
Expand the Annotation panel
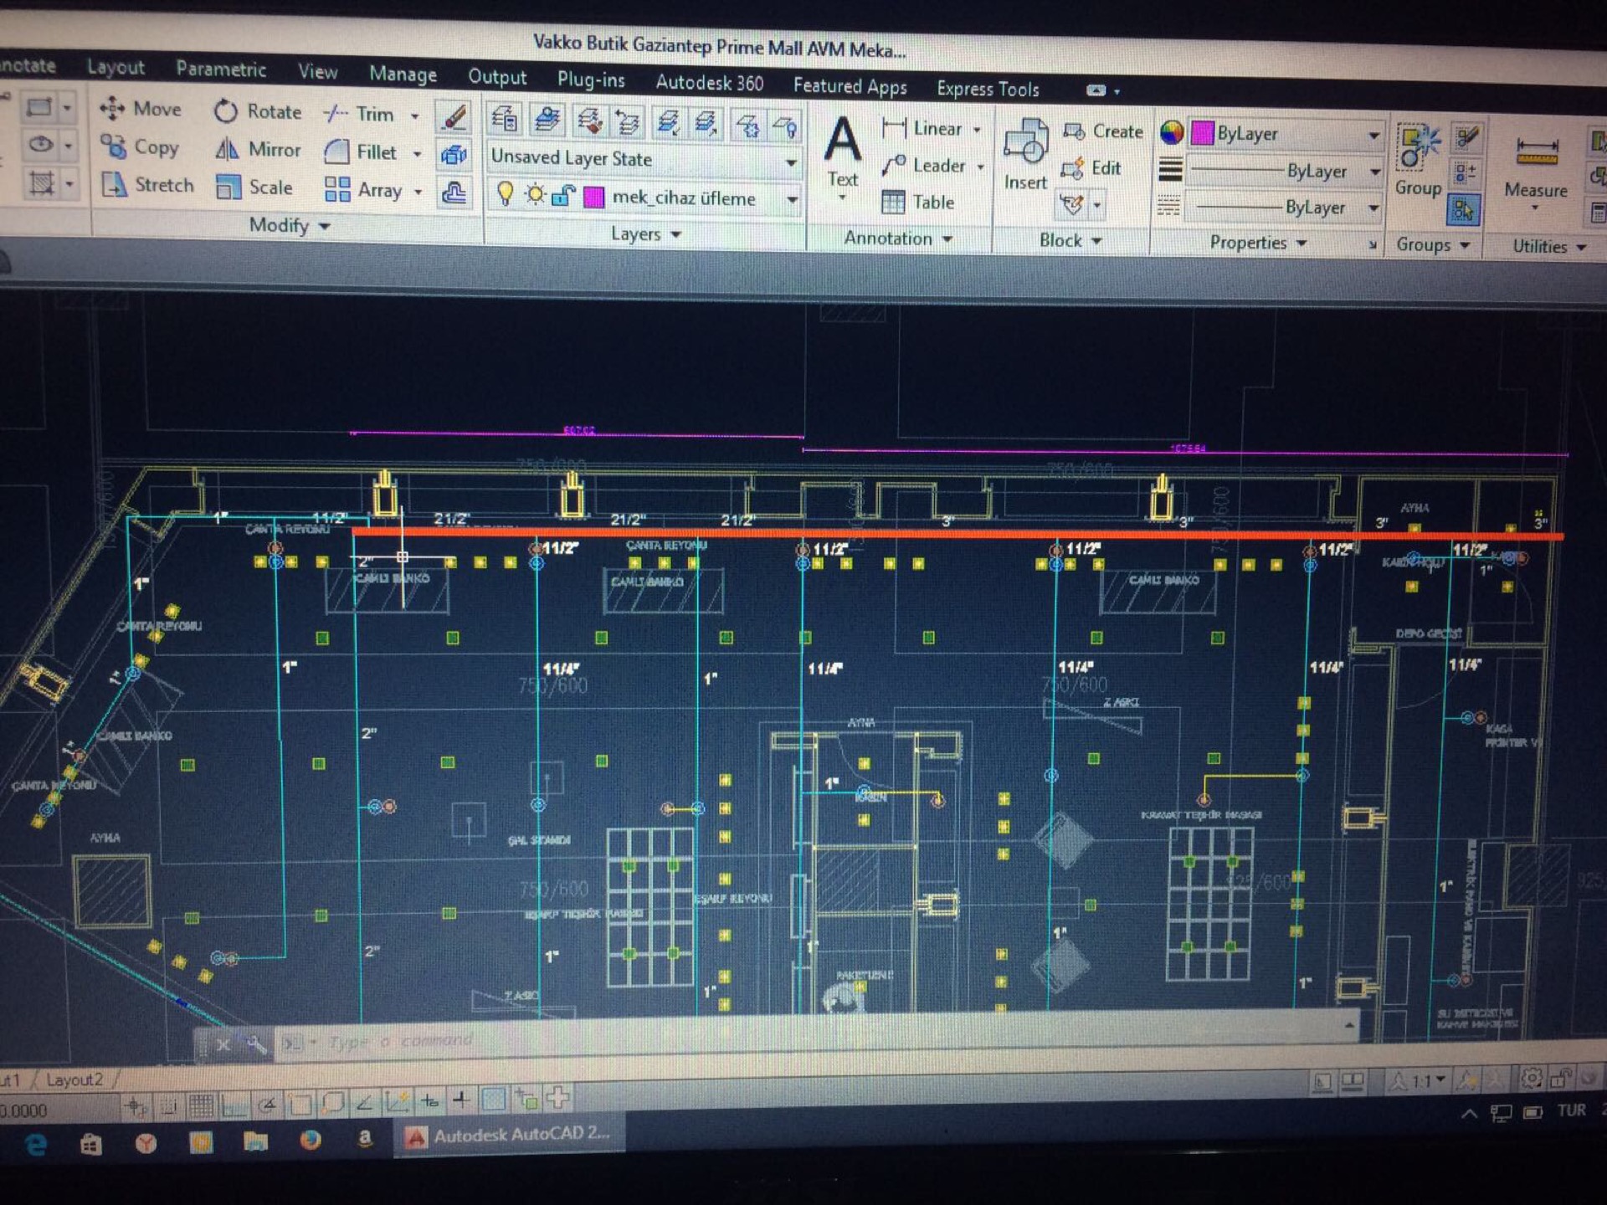(x=897, y=238)
